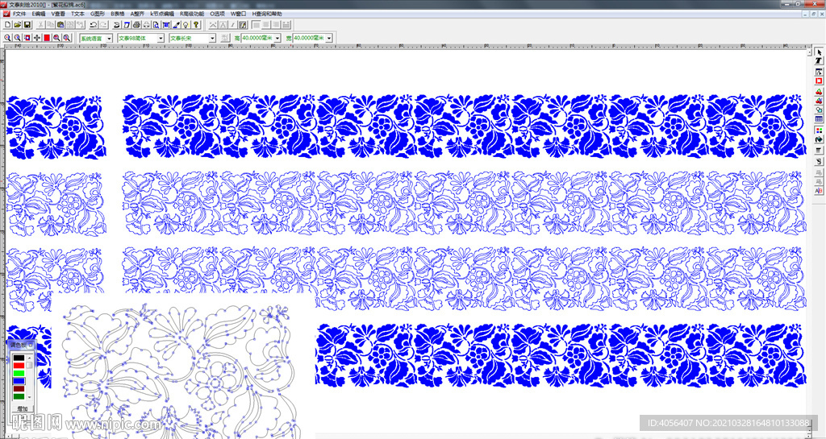Click the 增加 button in color palette
This screenshot has height=439, width=826.
22,408
